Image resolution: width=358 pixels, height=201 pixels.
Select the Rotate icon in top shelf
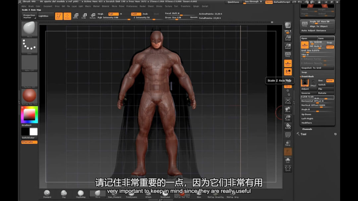click(x=92, y=16)
